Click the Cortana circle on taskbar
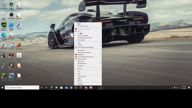 tap(42, 87)
